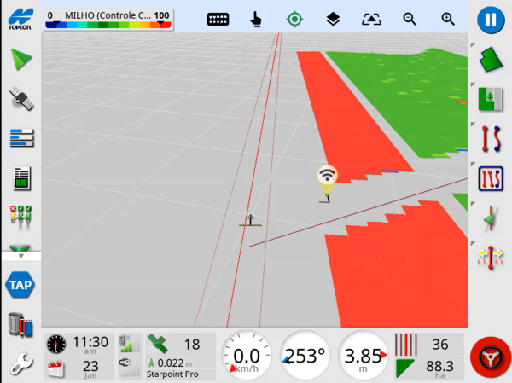
Task: Click the row count 36 readout
Action: pyautogui.click(x=439, y=345)
